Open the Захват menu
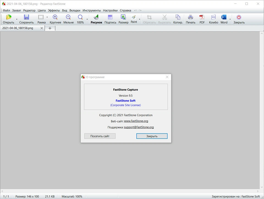Image resolution: width=264 pixels, height=199 pixels. click(16, 10)
